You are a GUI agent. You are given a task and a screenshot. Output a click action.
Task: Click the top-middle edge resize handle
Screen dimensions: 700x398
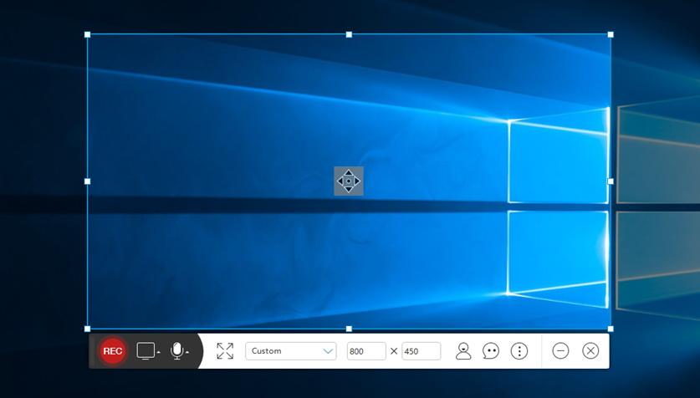[x=349, y=35]
